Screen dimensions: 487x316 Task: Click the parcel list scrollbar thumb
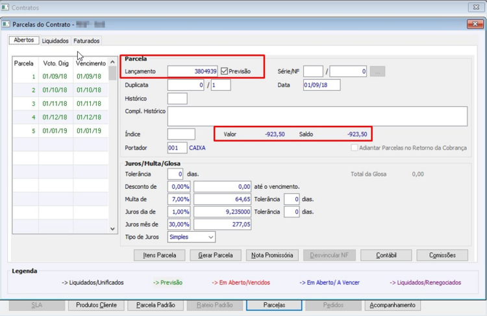point(112,73)
